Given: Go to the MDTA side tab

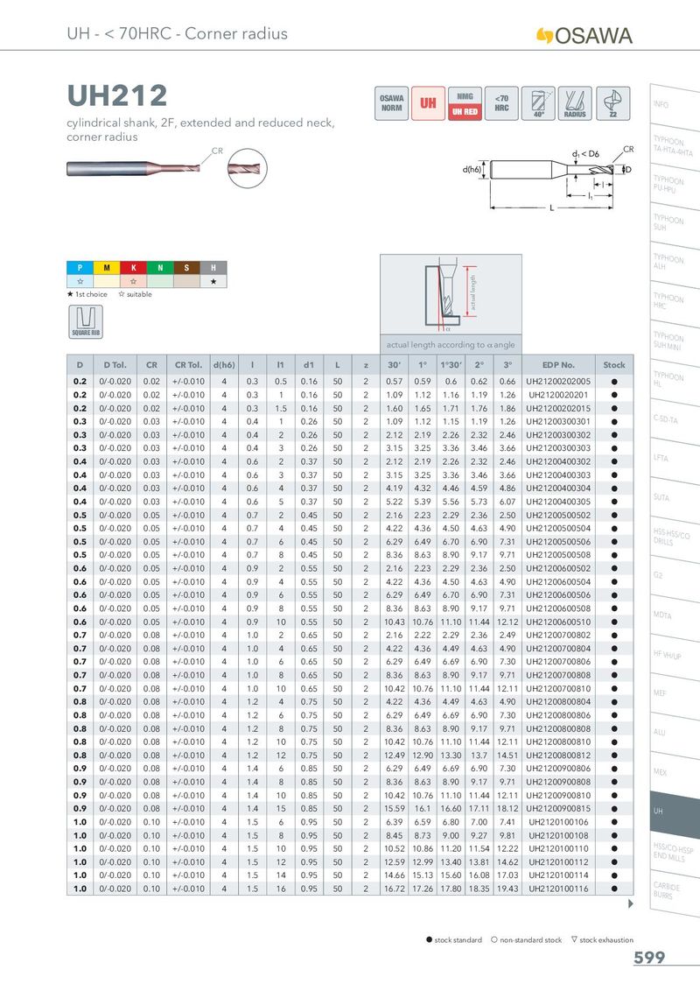Looking at the screenshot, I should pos(675,615).
